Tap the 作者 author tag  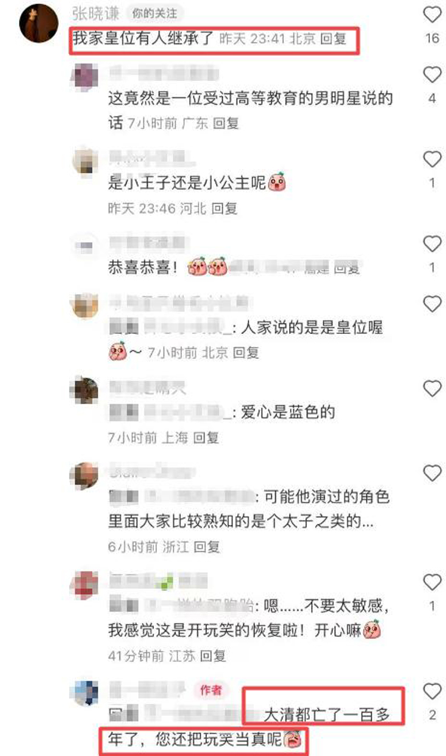coord(211,690)
